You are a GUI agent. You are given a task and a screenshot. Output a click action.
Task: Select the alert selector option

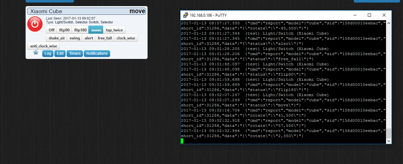click(x=89, y=38)
